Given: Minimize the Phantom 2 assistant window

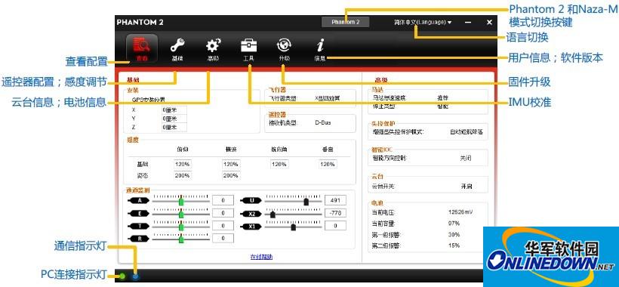Looking at the screenshot, I should [468, 22].
